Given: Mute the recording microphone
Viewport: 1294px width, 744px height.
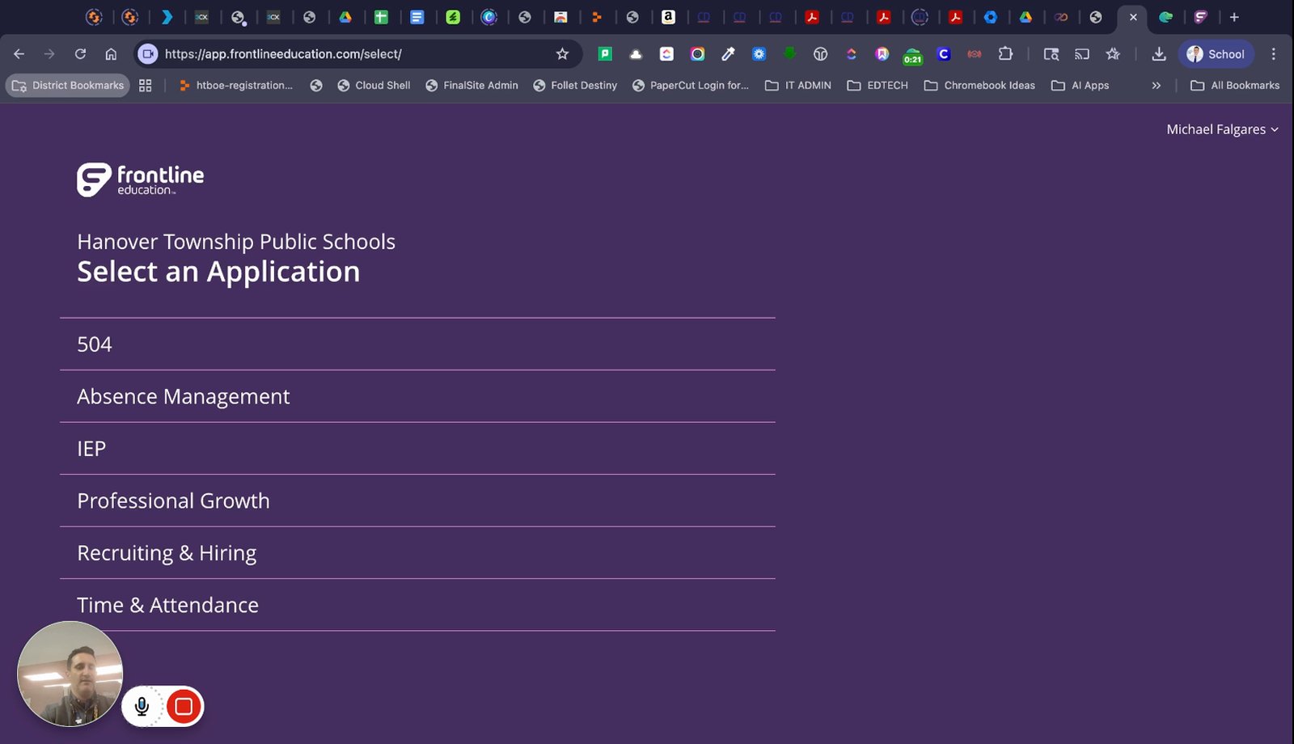Looking at the screenshot, I should (x=142, y=707).
